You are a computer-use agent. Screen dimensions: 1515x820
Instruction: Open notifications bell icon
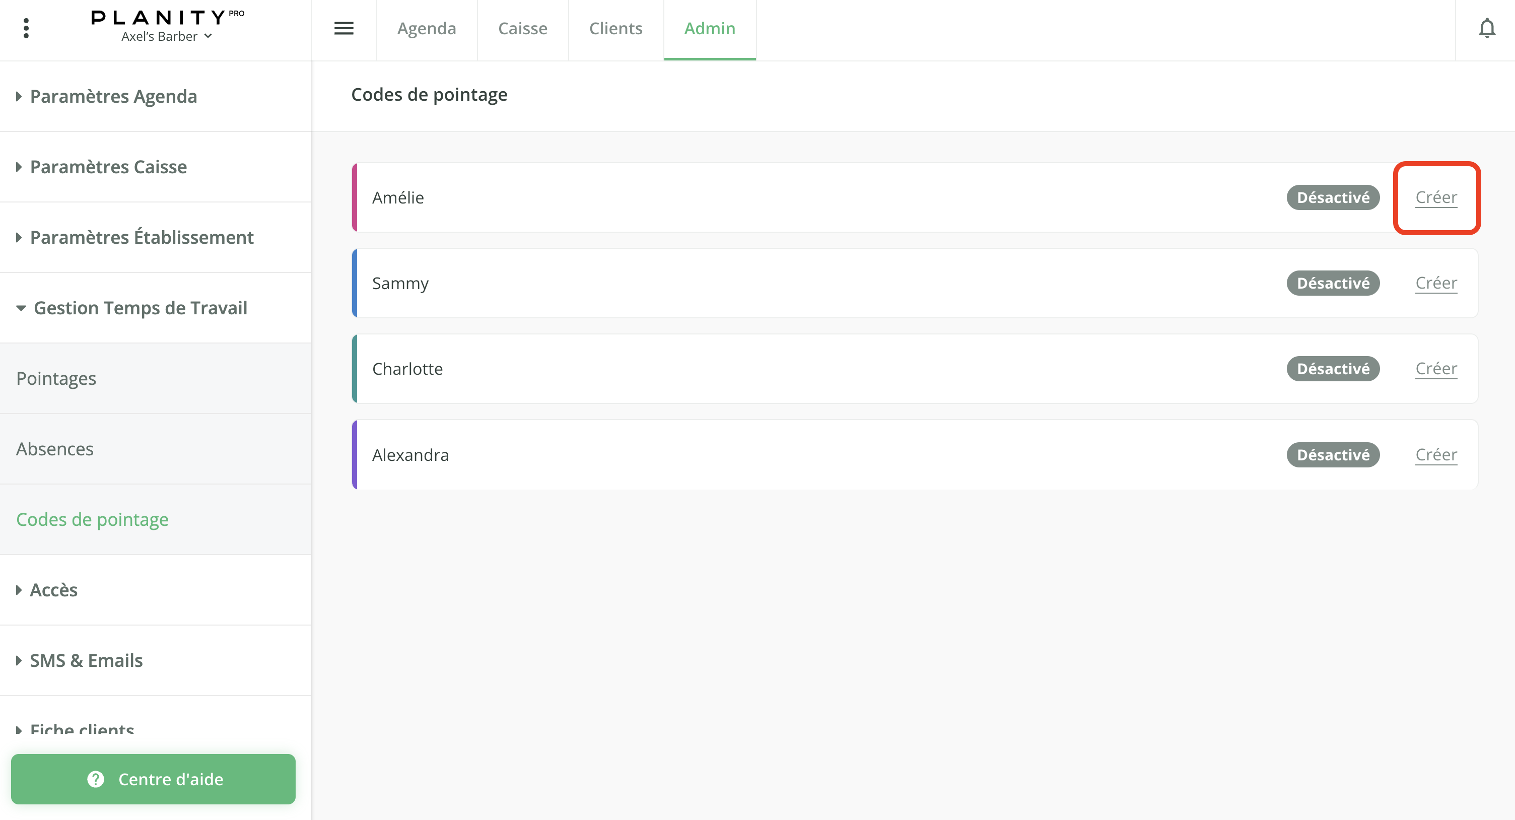coord(1486,28)
